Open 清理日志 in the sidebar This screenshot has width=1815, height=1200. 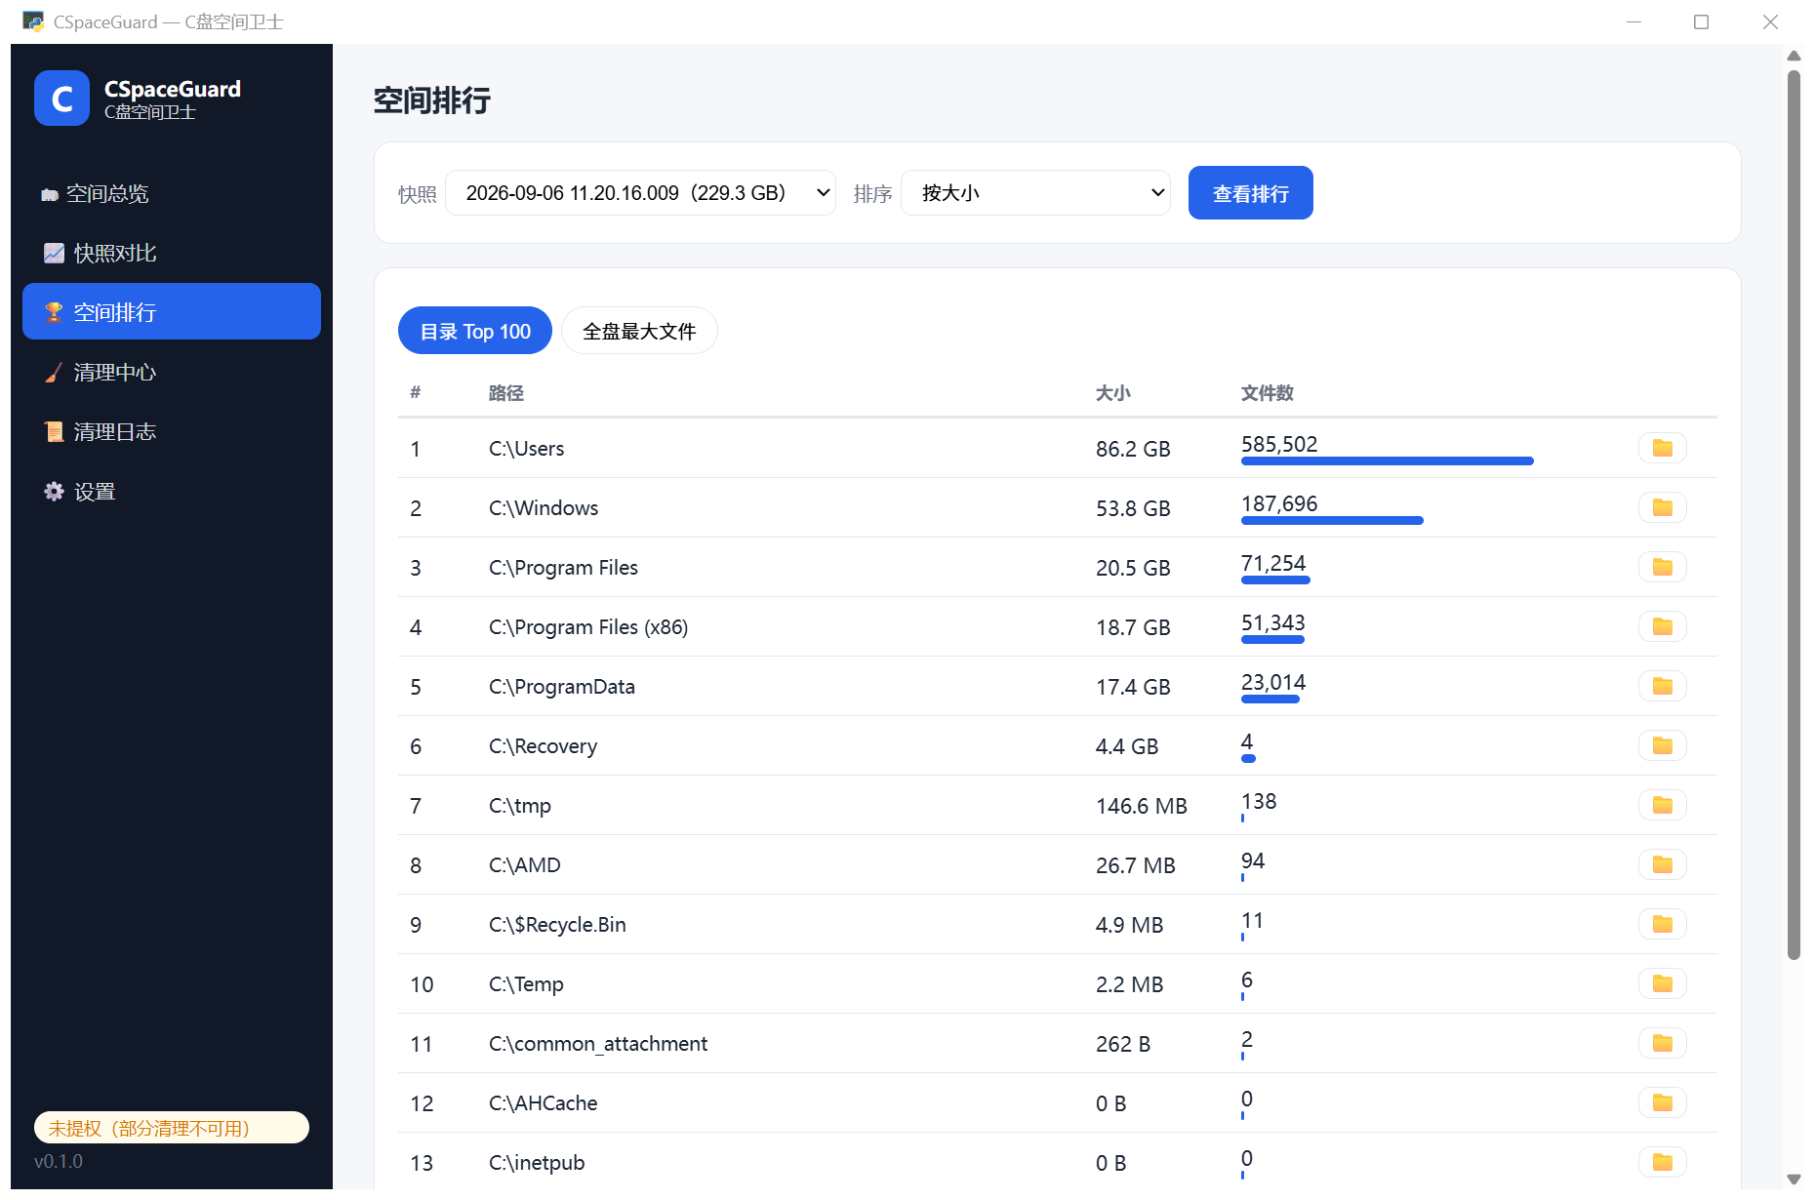[172, 431]
